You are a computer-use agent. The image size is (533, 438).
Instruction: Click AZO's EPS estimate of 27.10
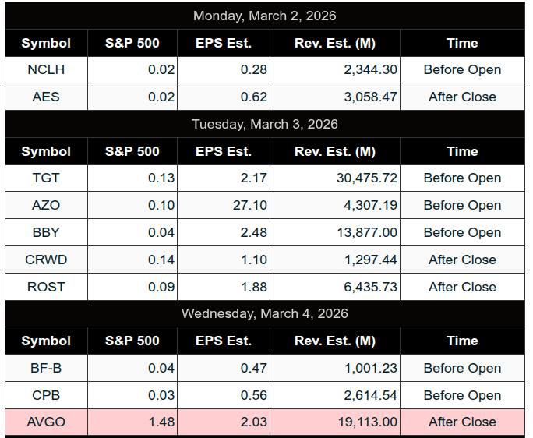tap(252, 206)
